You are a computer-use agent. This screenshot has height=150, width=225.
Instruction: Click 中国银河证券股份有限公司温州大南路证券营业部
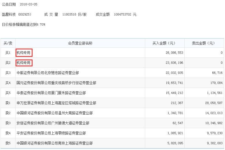click(55, 113)
